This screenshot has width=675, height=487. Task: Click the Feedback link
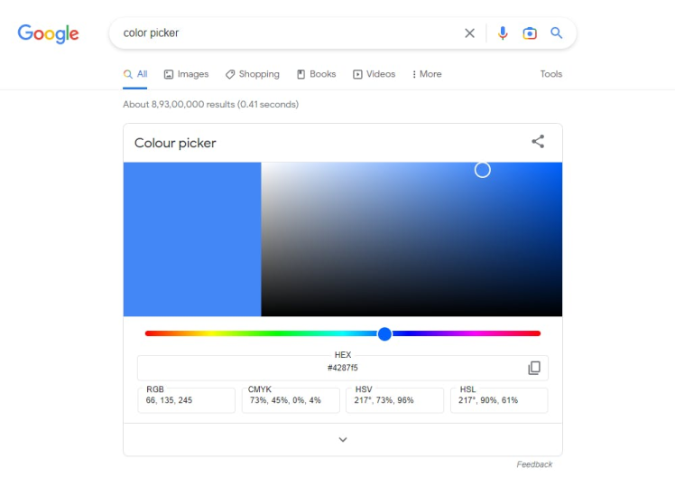tap(534, 464)
